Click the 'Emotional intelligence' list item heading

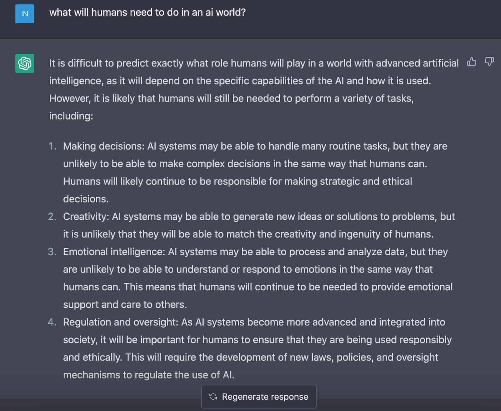tap(114, 252)
